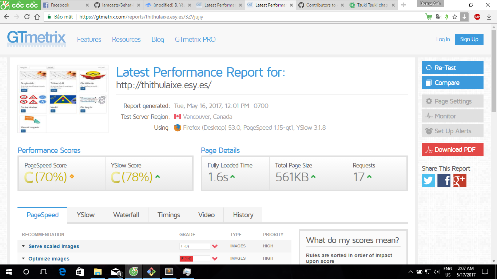Open the AdBlock Plus extension icon
This screenshot has width=497, height=279.
coord(477,17)
